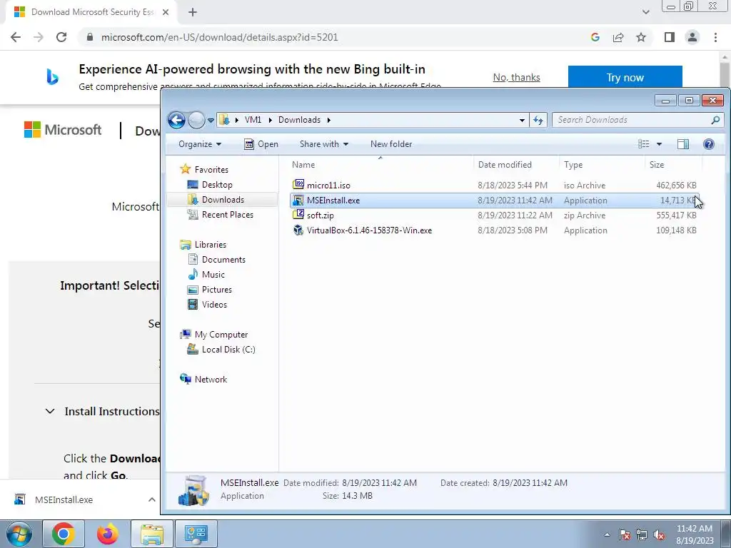The image size is (731, 548).
Task: Open the Organize menu
Action: coord(200,144)
